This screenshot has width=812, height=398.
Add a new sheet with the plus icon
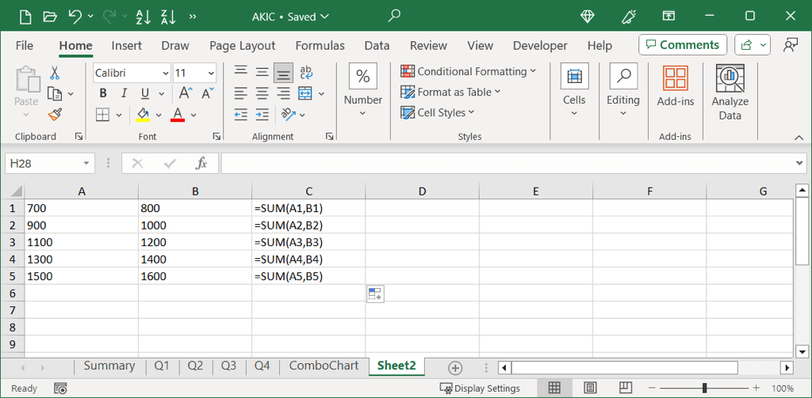click(x=454, y=368)
